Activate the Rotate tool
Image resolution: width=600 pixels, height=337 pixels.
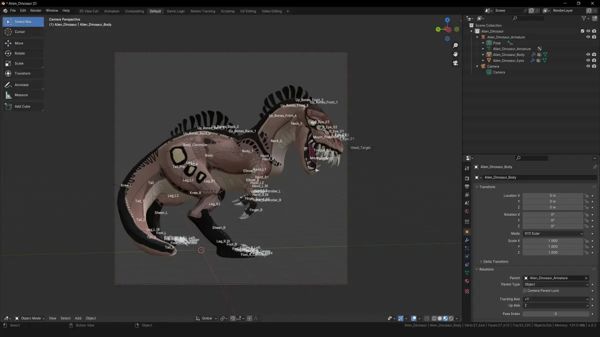tap(23, 53)
